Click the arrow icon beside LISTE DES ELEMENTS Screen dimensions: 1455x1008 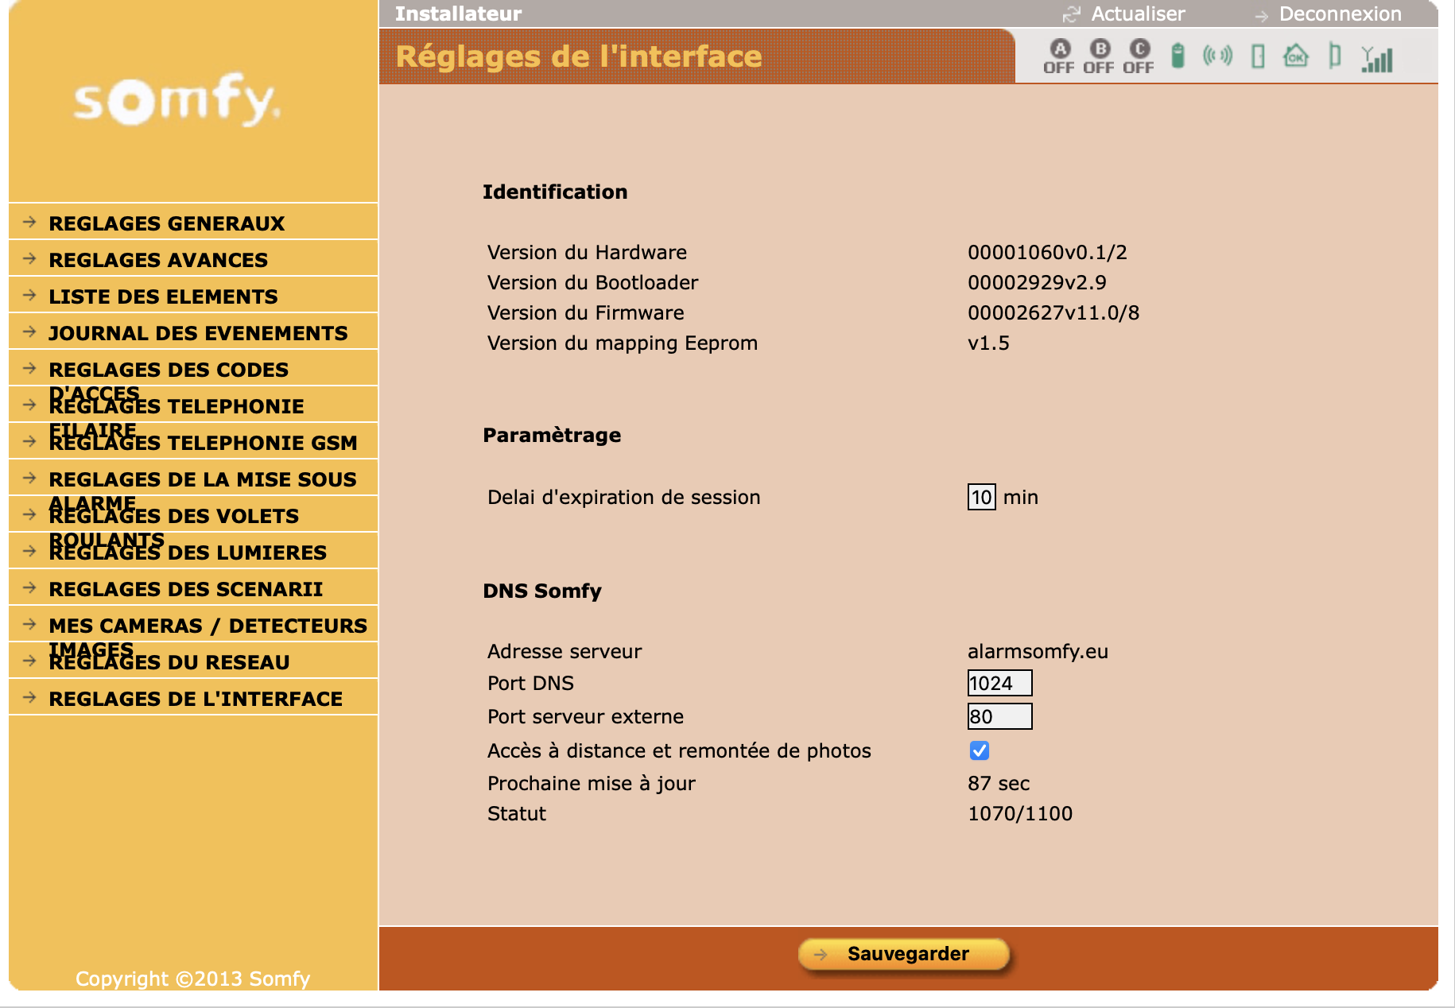click(x=30, y=295)
